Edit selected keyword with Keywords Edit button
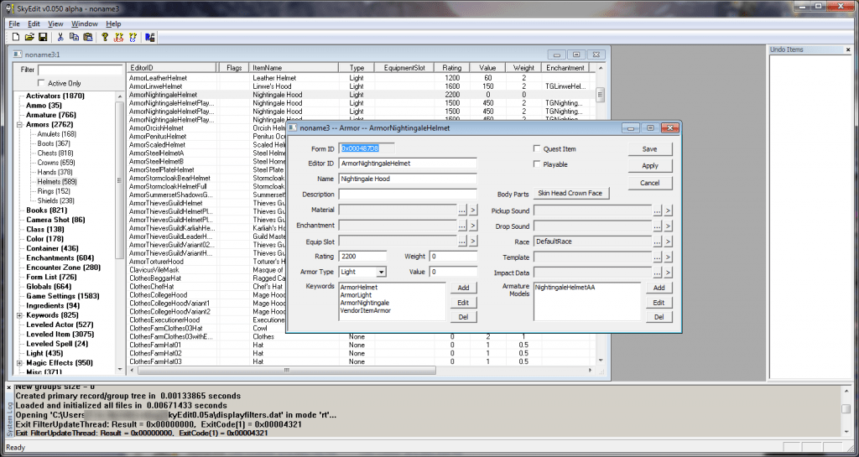The height and width of the screenshot is (457, 859). click(x=463, y=302)
